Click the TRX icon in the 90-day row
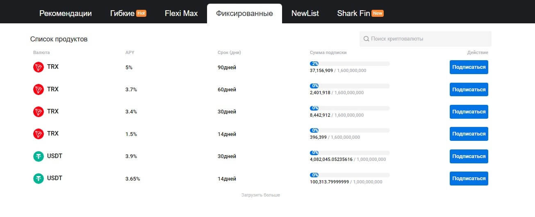 (39, 67)
